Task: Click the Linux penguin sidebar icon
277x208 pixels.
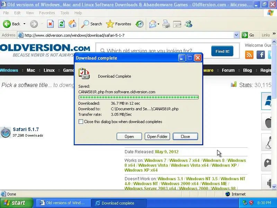Action: 266,142
